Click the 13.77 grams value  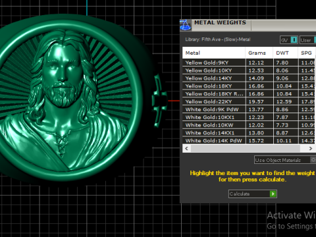pyautogui.click(x=256, y=109)
